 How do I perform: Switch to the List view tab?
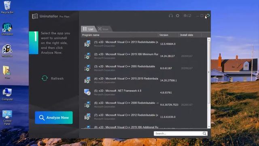point(88,29)
